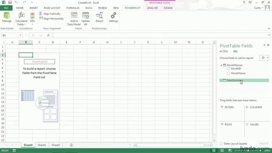Switch to the PAGE LAYOUT tab

pyautogui.click(x=52, y=8)
